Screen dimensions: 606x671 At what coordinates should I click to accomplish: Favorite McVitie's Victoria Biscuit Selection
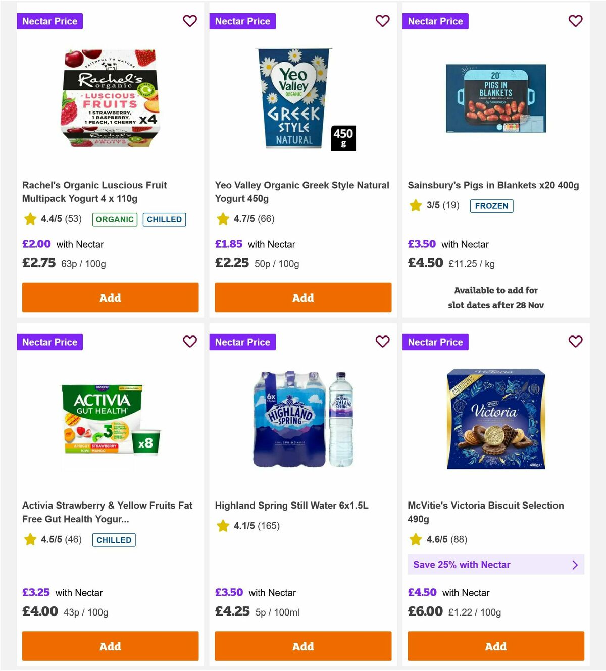[575, 342]
